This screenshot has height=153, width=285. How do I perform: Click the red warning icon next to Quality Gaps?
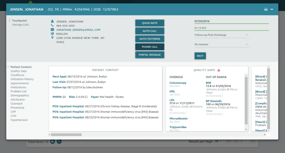pyautogui.click(x=219, y=70)
